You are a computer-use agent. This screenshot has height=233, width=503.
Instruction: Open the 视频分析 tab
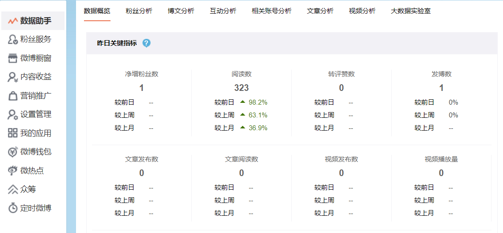tap(362, 11)
